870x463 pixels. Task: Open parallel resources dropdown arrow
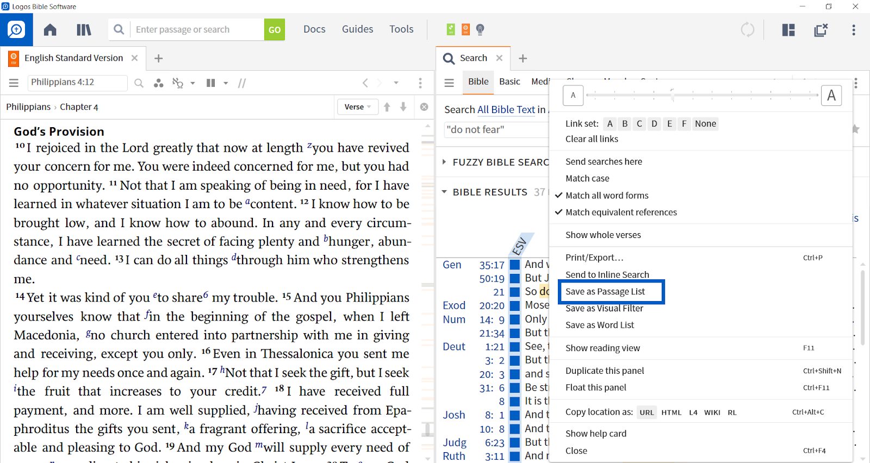point(226,83)
